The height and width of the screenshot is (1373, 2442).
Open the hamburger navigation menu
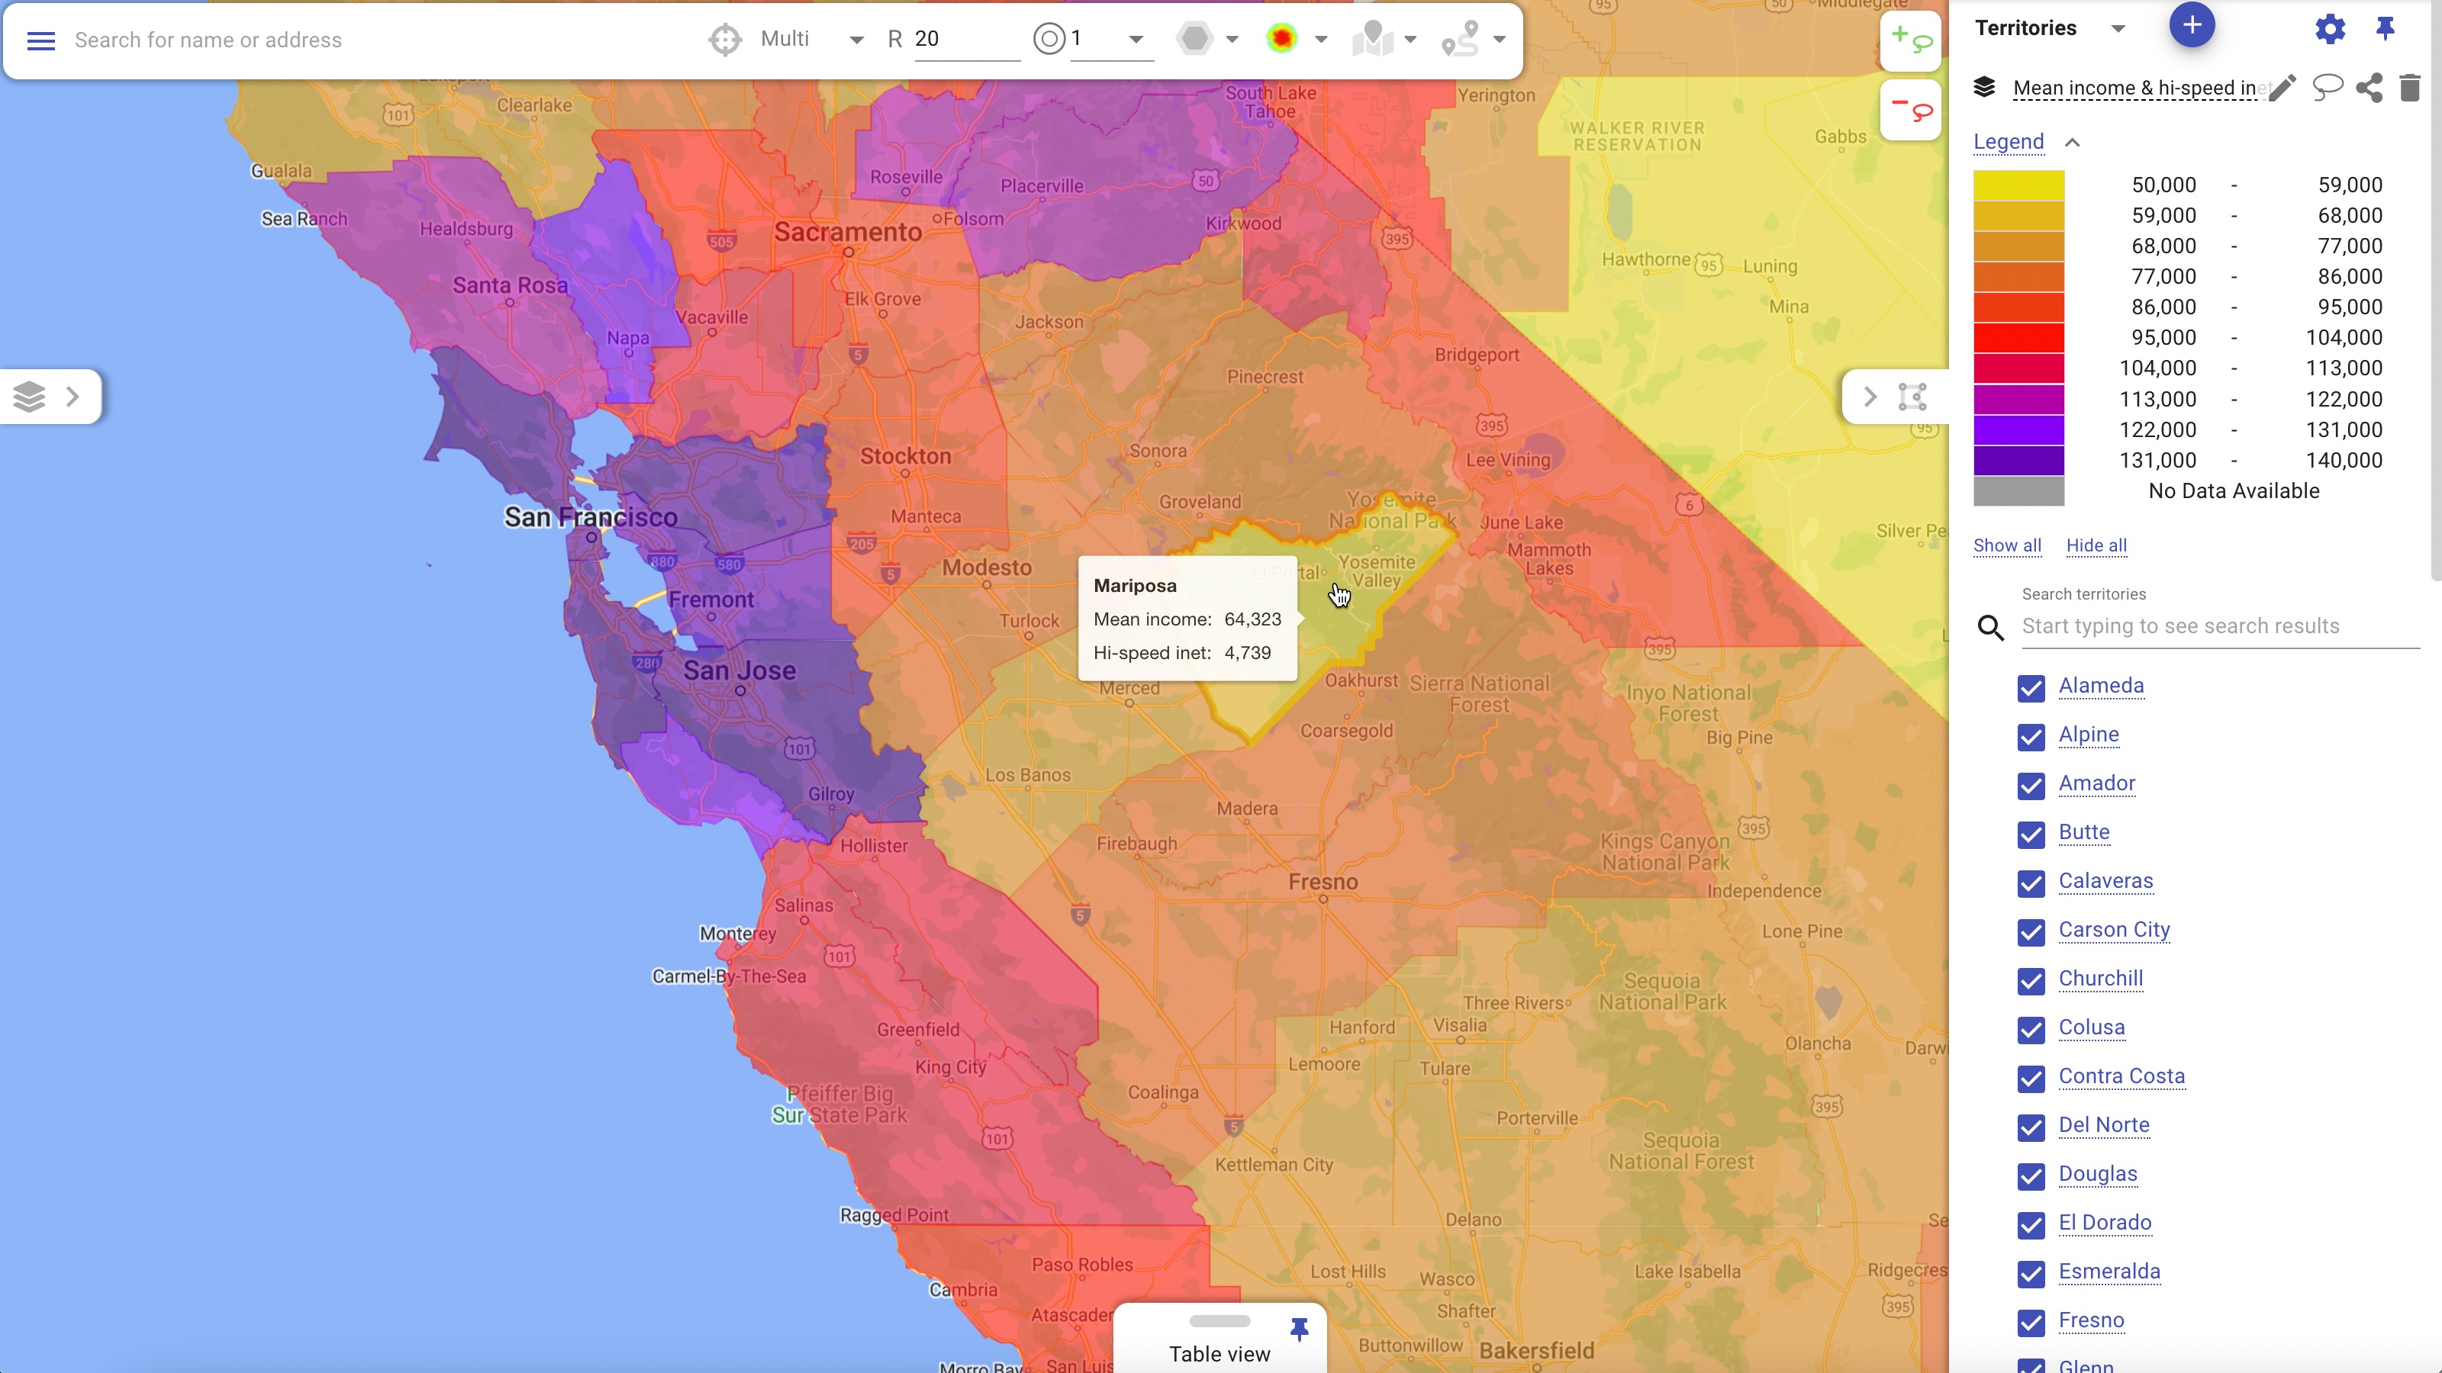(40, 40)
